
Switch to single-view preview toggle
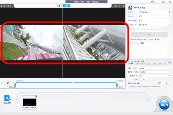point(59,6)
